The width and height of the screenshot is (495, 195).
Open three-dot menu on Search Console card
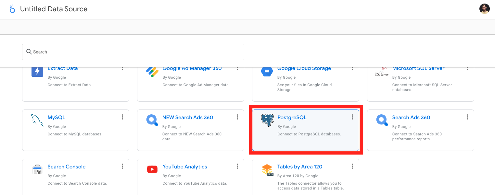pyautogui.click(x=122, y=166)
